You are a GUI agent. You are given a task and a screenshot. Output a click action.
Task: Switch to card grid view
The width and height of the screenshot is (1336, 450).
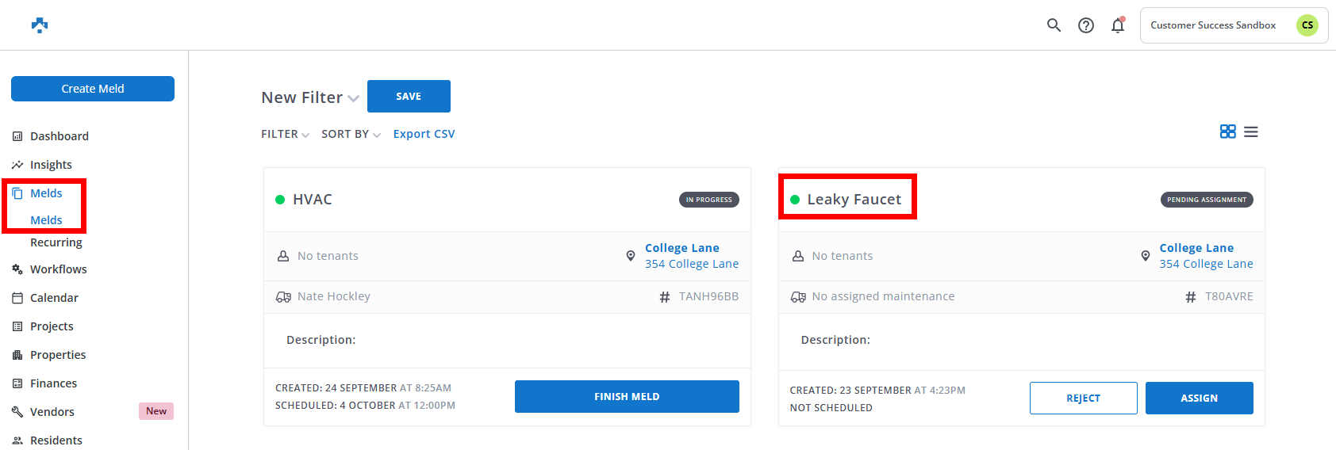[x=1227, y=132]
